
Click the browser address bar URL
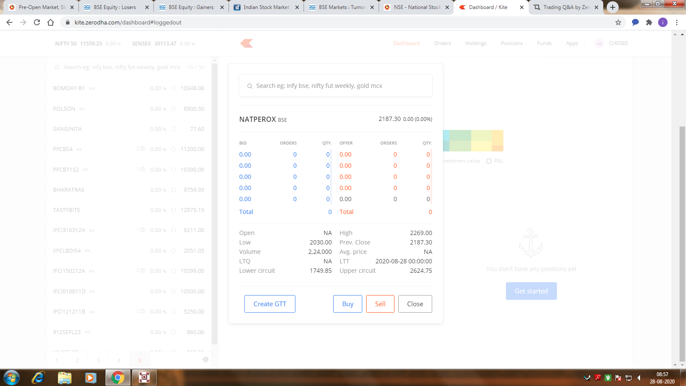click(x=128, y=22)
